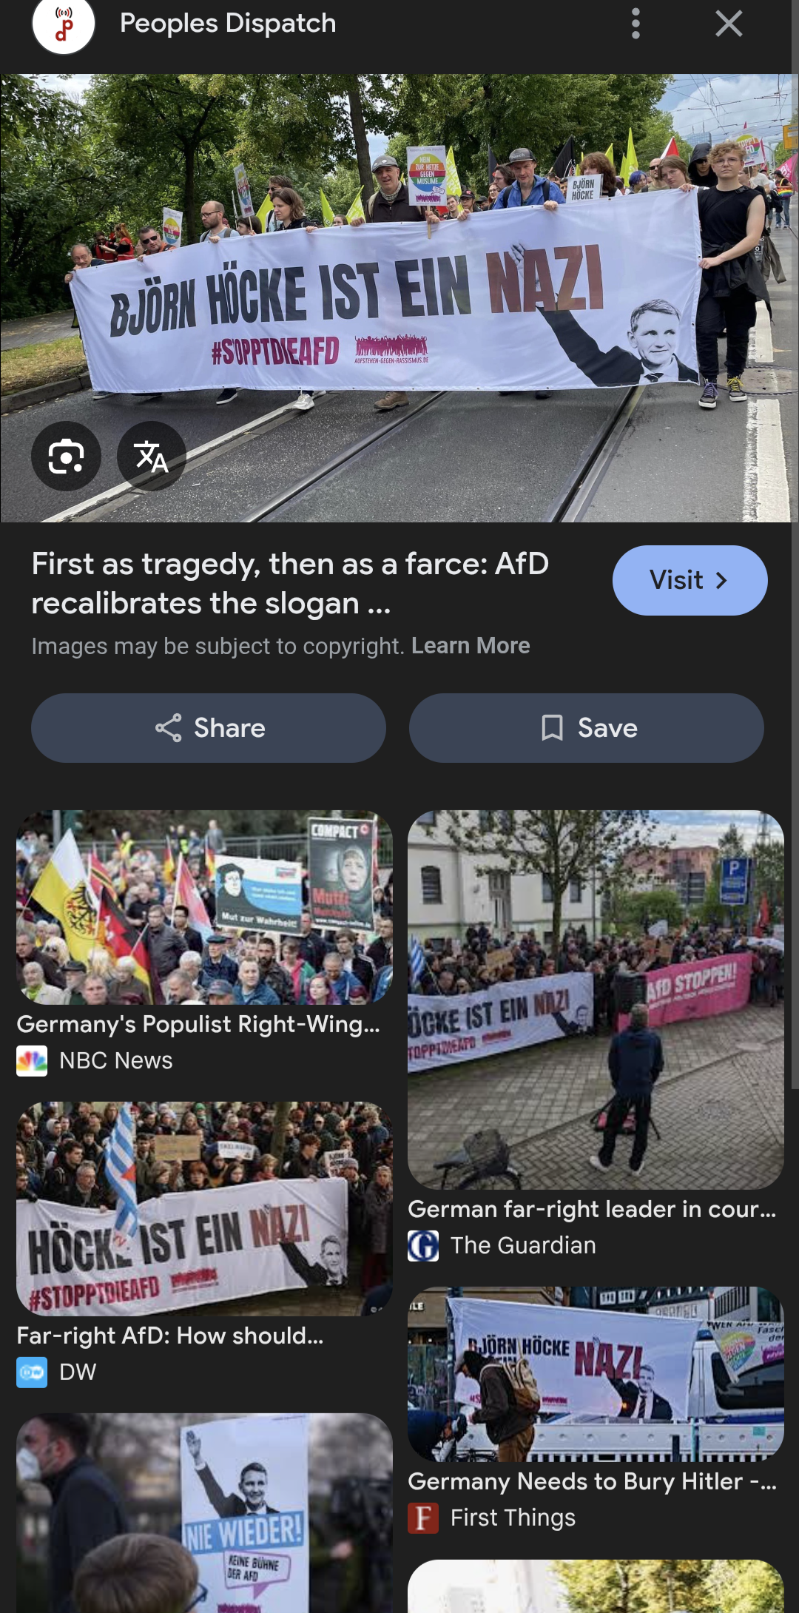Open First Things Höcke banner thumbnail
The width and height of the screenshot is (799, 1613).
[x=596, y=1374]
